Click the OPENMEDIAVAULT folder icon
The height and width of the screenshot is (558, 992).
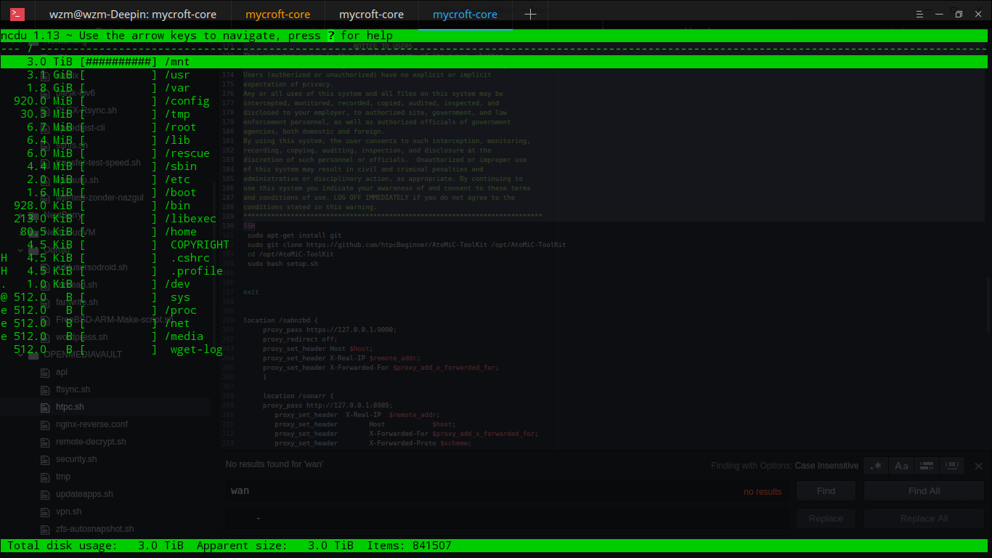tap(33, 355)
